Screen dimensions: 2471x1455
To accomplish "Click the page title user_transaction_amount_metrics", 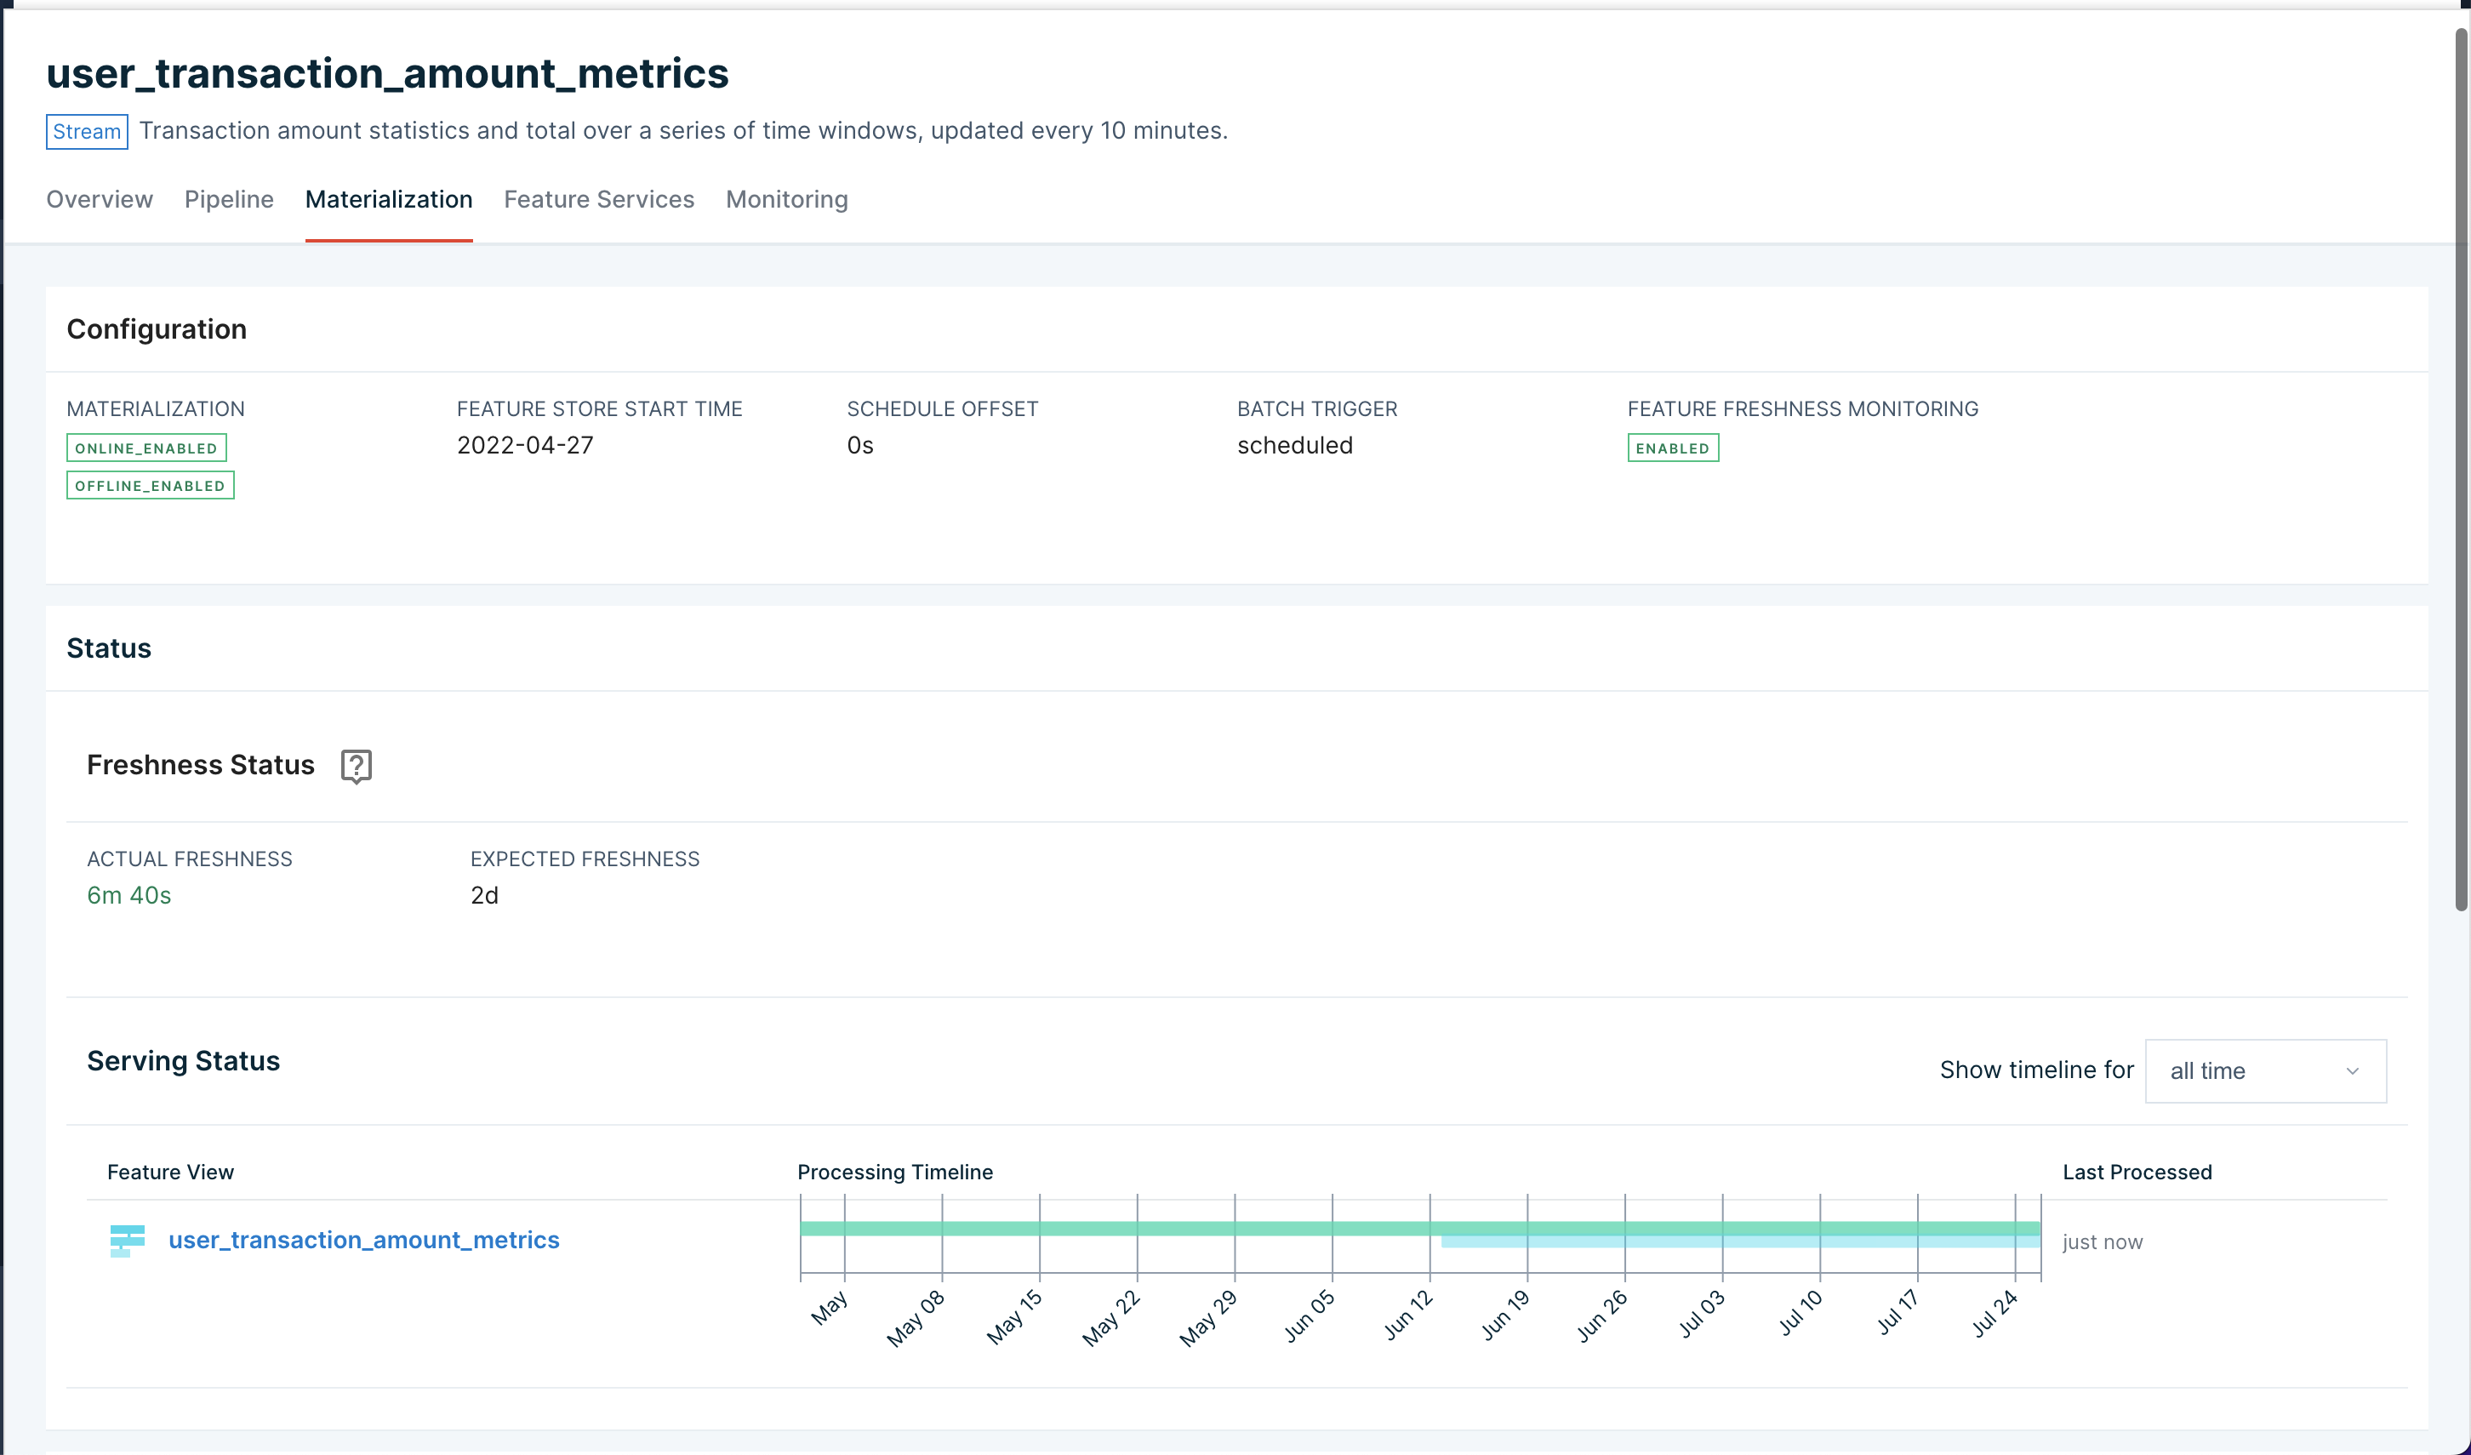I will 387,73.
